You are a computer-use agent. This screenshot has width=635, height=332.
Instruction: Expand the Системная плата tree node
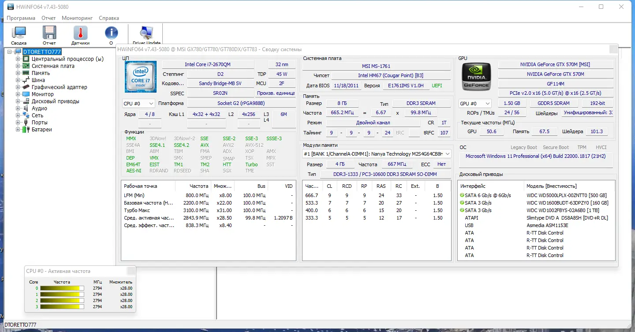(x=18, y=66)
